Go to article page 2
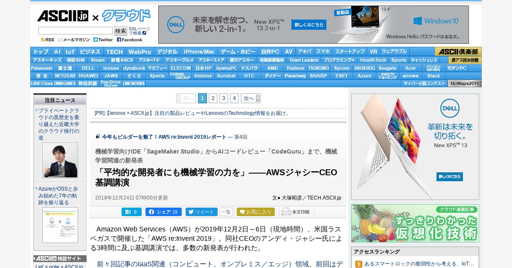The height and width of the screenshot is (268, 512). [213, 98]
